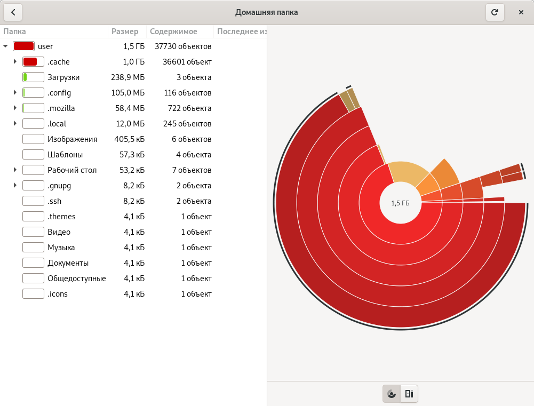This screenshot has width=534, height=406.
Task: Expand the .config folder
Action: 15,93
